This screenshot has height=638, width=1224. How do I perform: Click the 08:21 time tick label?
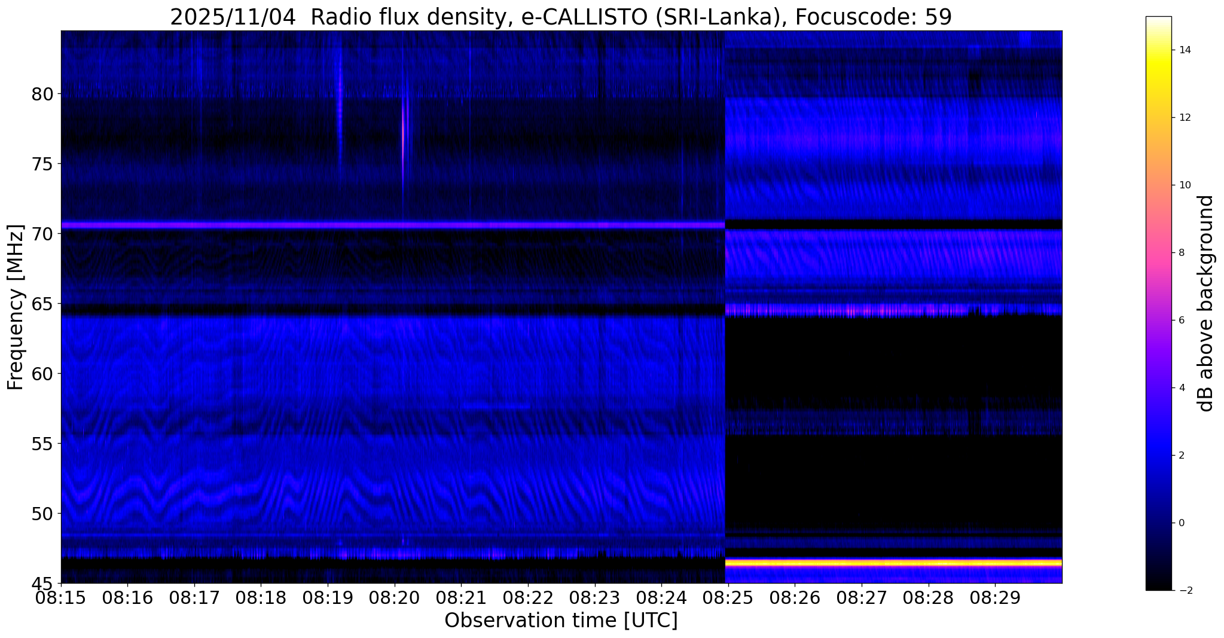pos(461,597)
